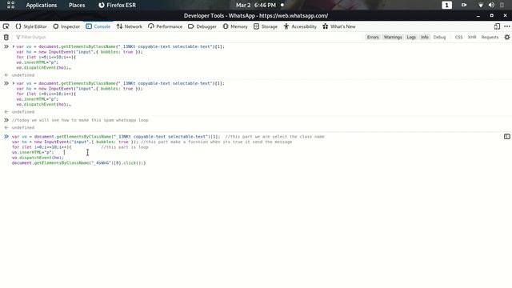Open the Places menu
This screenshot has height=288, width=512.
coord(77,6)
